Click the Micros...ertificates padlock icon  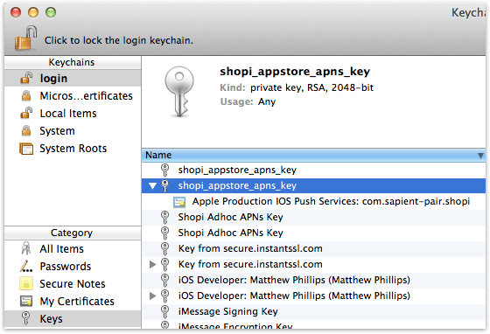point(26,96)
